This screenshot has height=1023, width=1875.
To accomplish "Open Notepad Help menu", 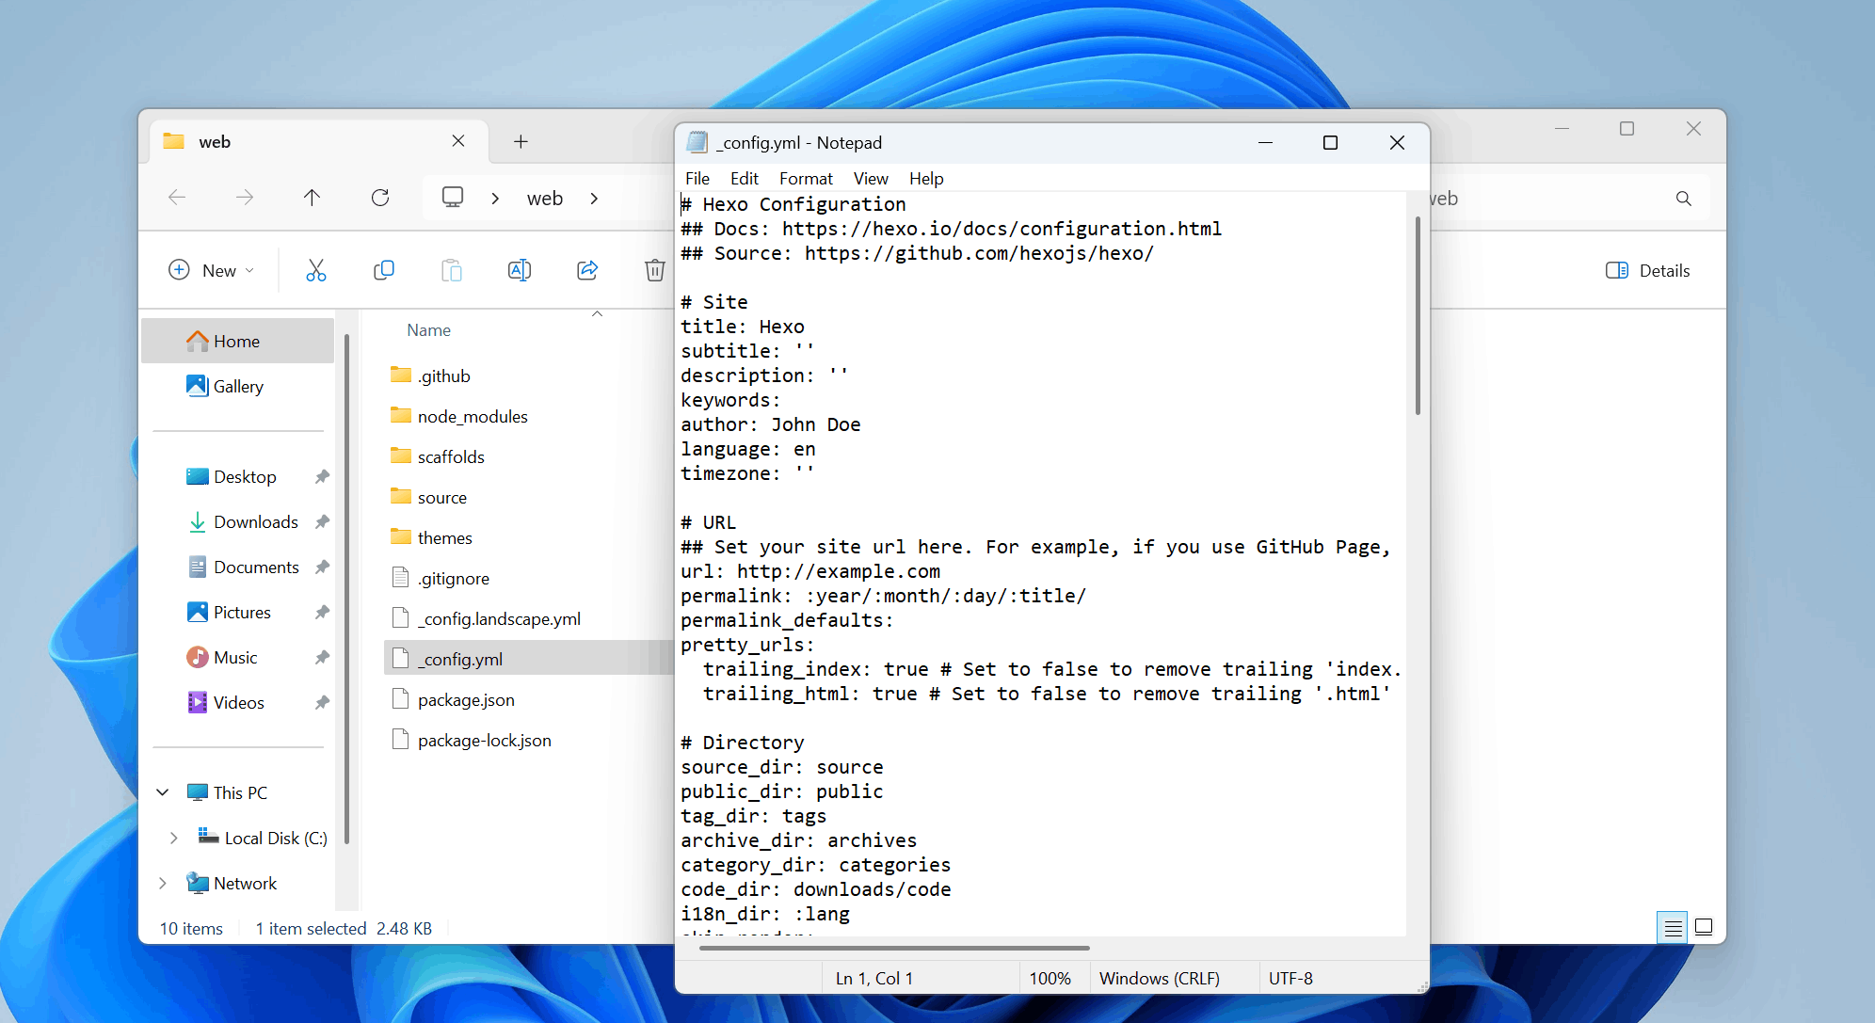I will coord(926,179).
